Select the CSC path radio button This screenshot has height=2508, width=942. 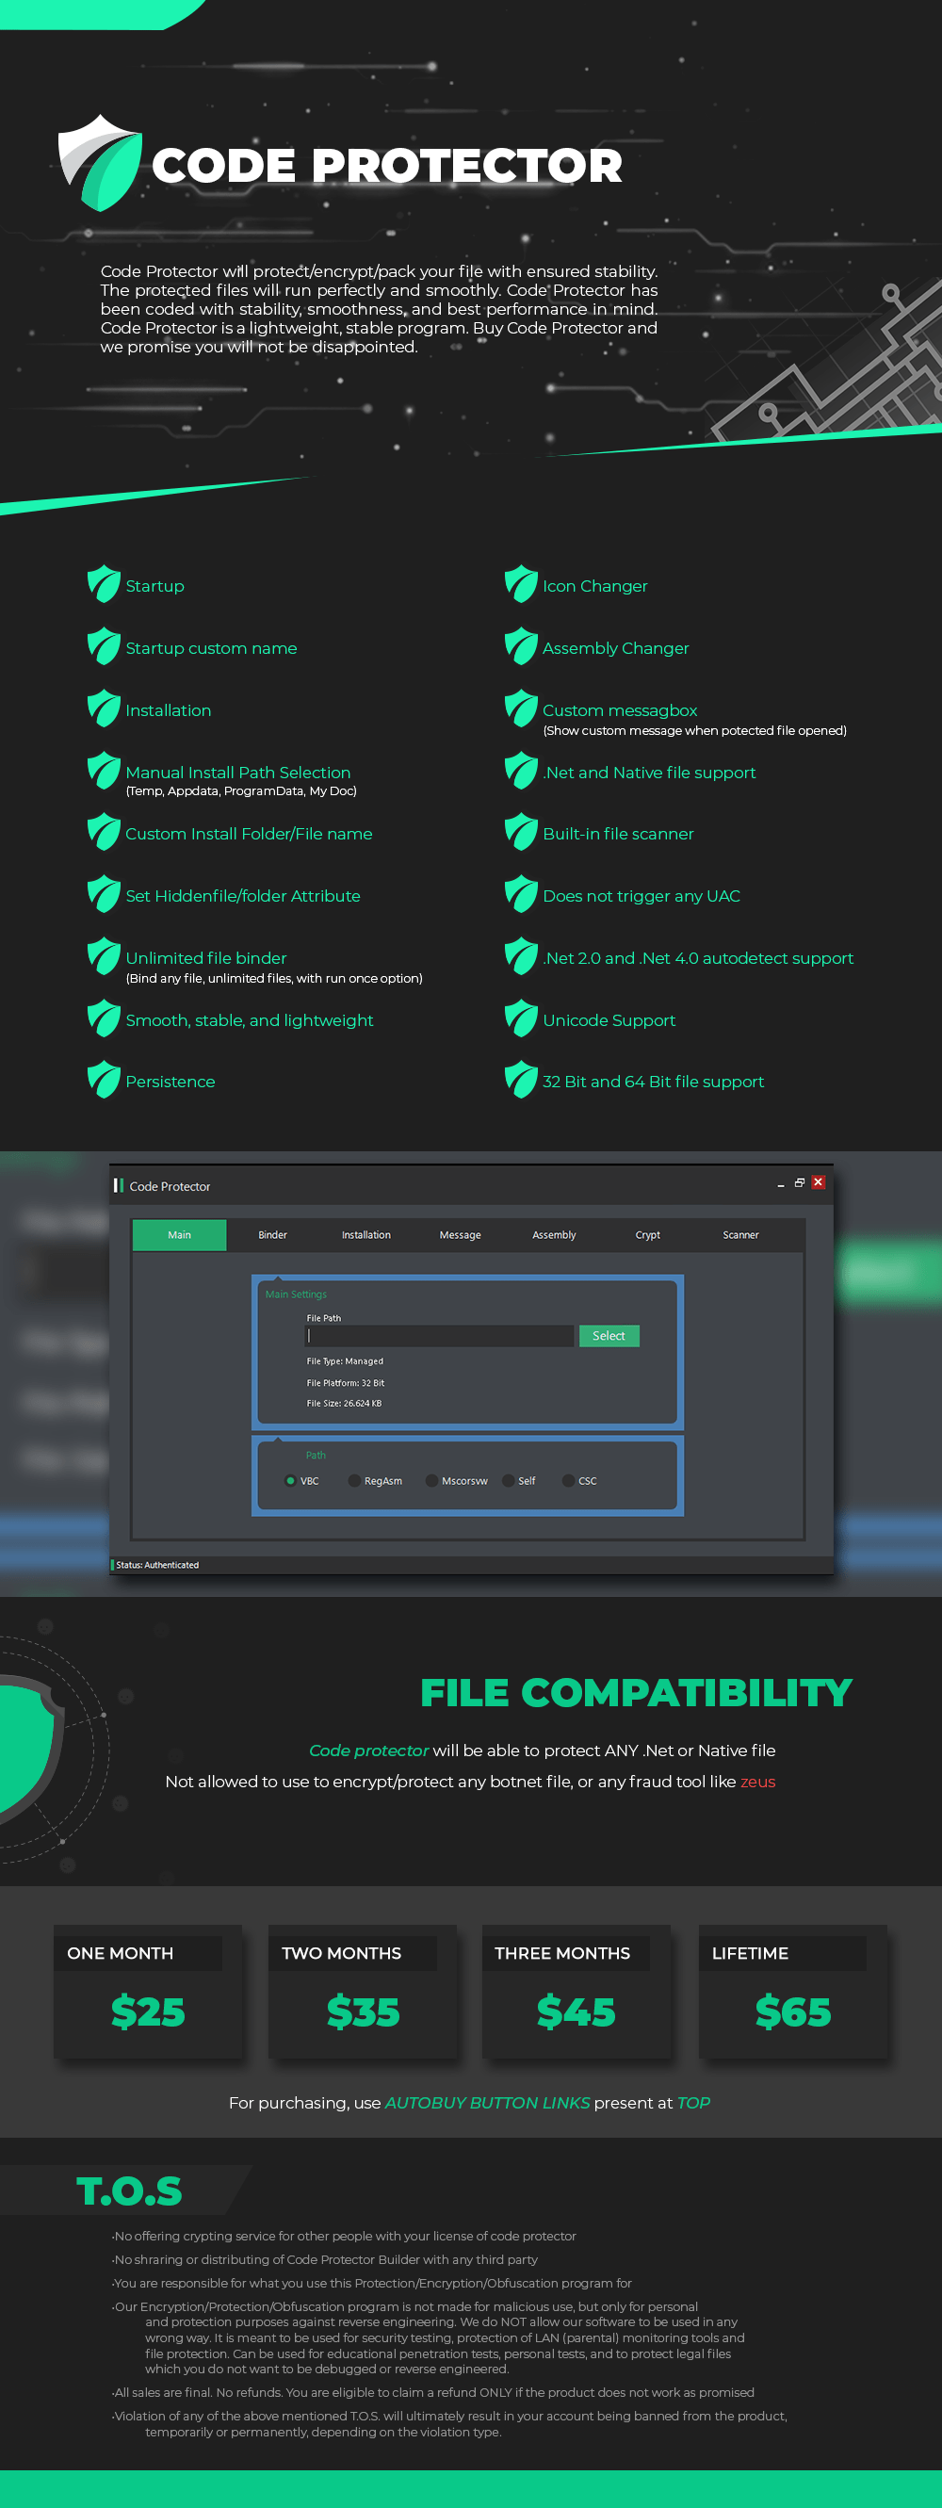(568, 1481)
